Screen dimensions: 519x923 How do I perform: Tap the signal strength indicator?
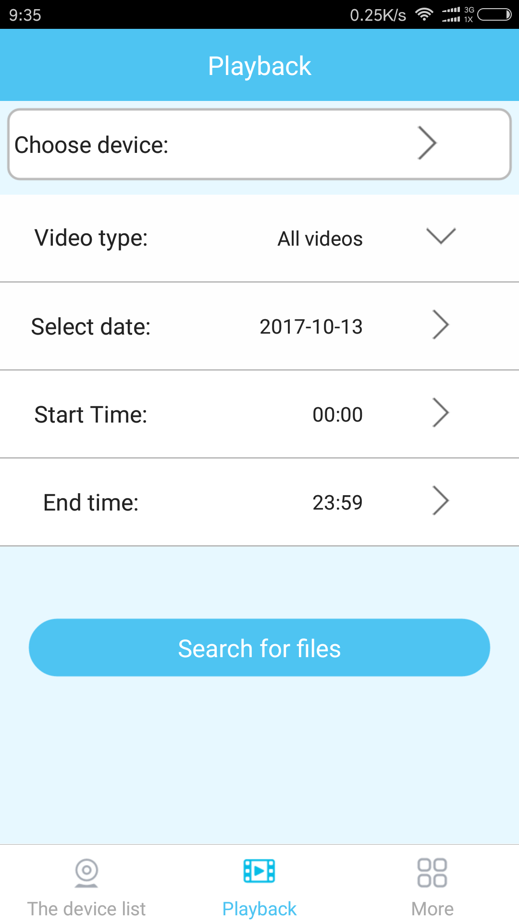[x=451, y=14]
